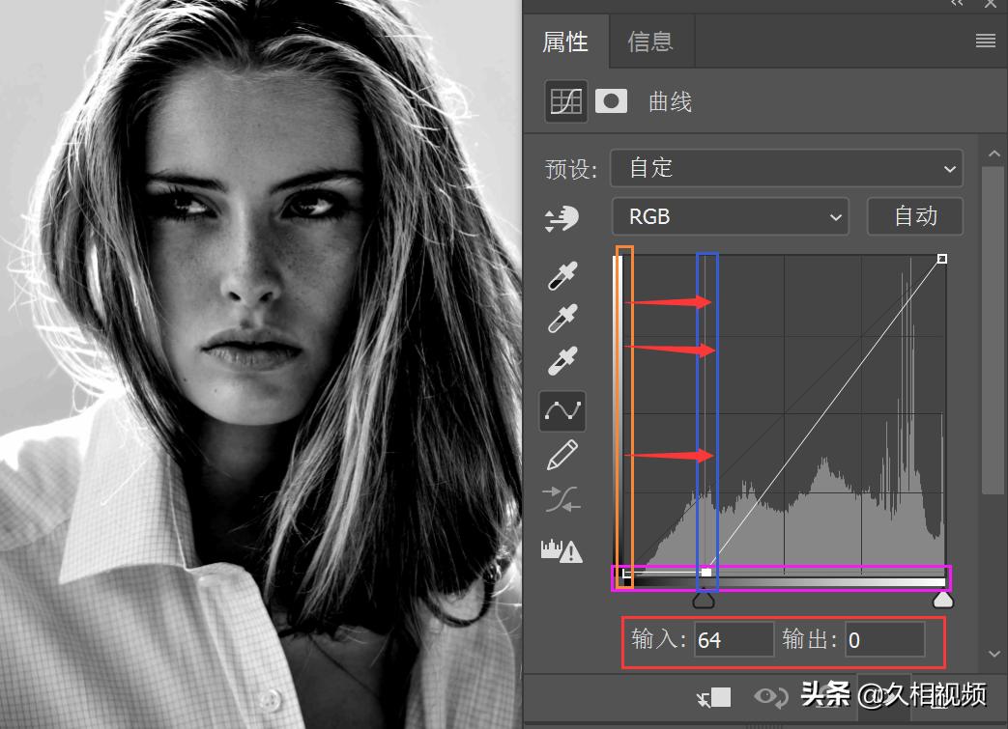Open the RGB channel dropdown
1008x729 pixels.
click(730, 216)
